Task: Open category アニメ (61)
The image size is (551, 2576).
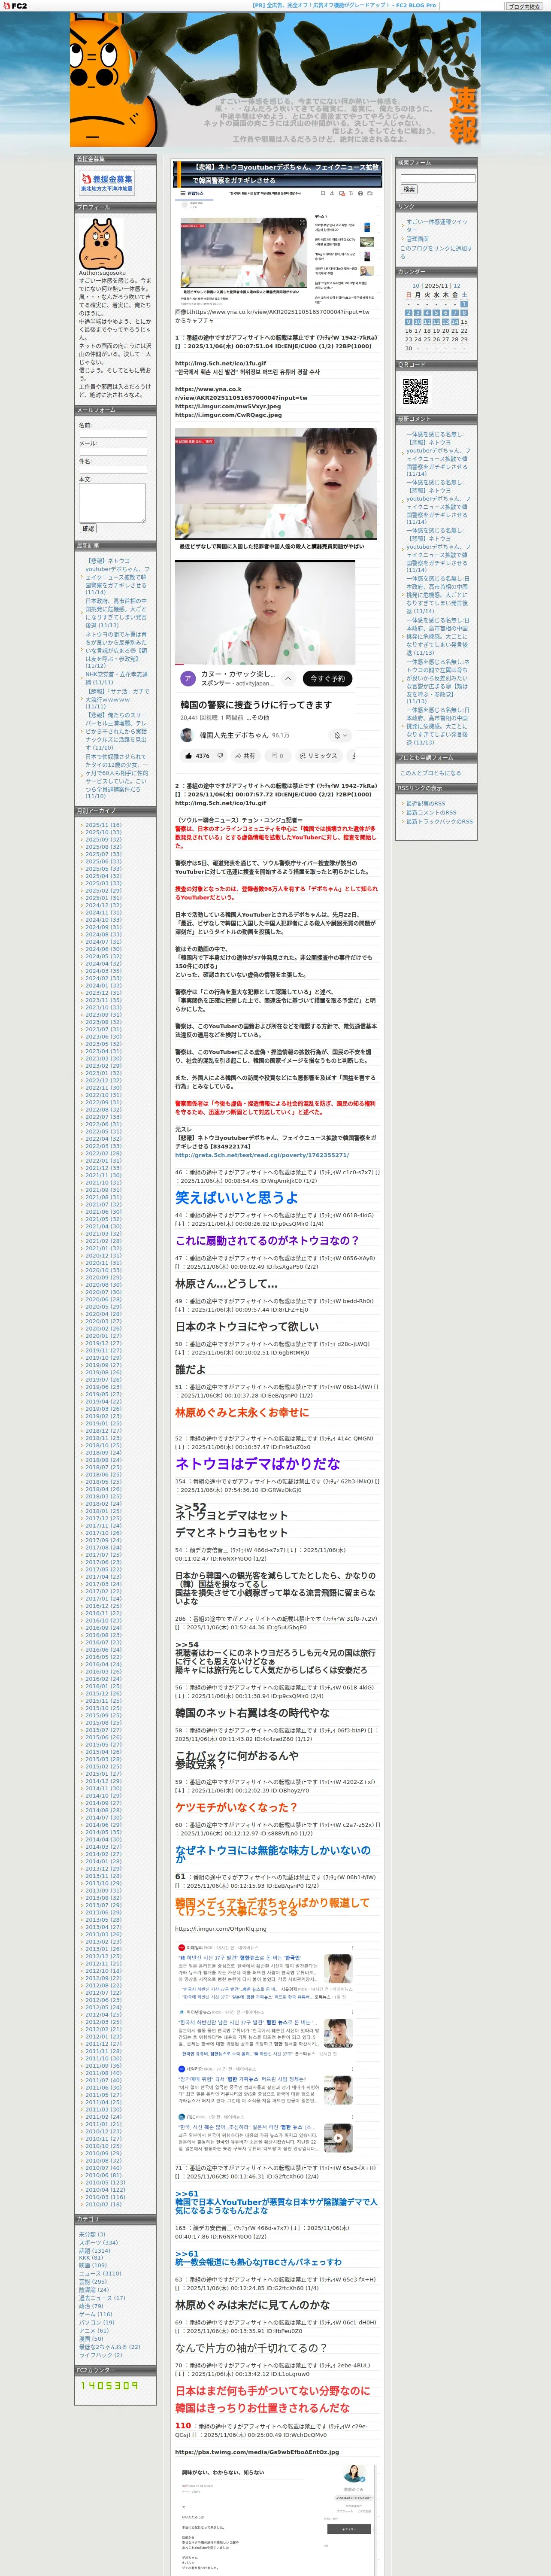Action: 94,2330
